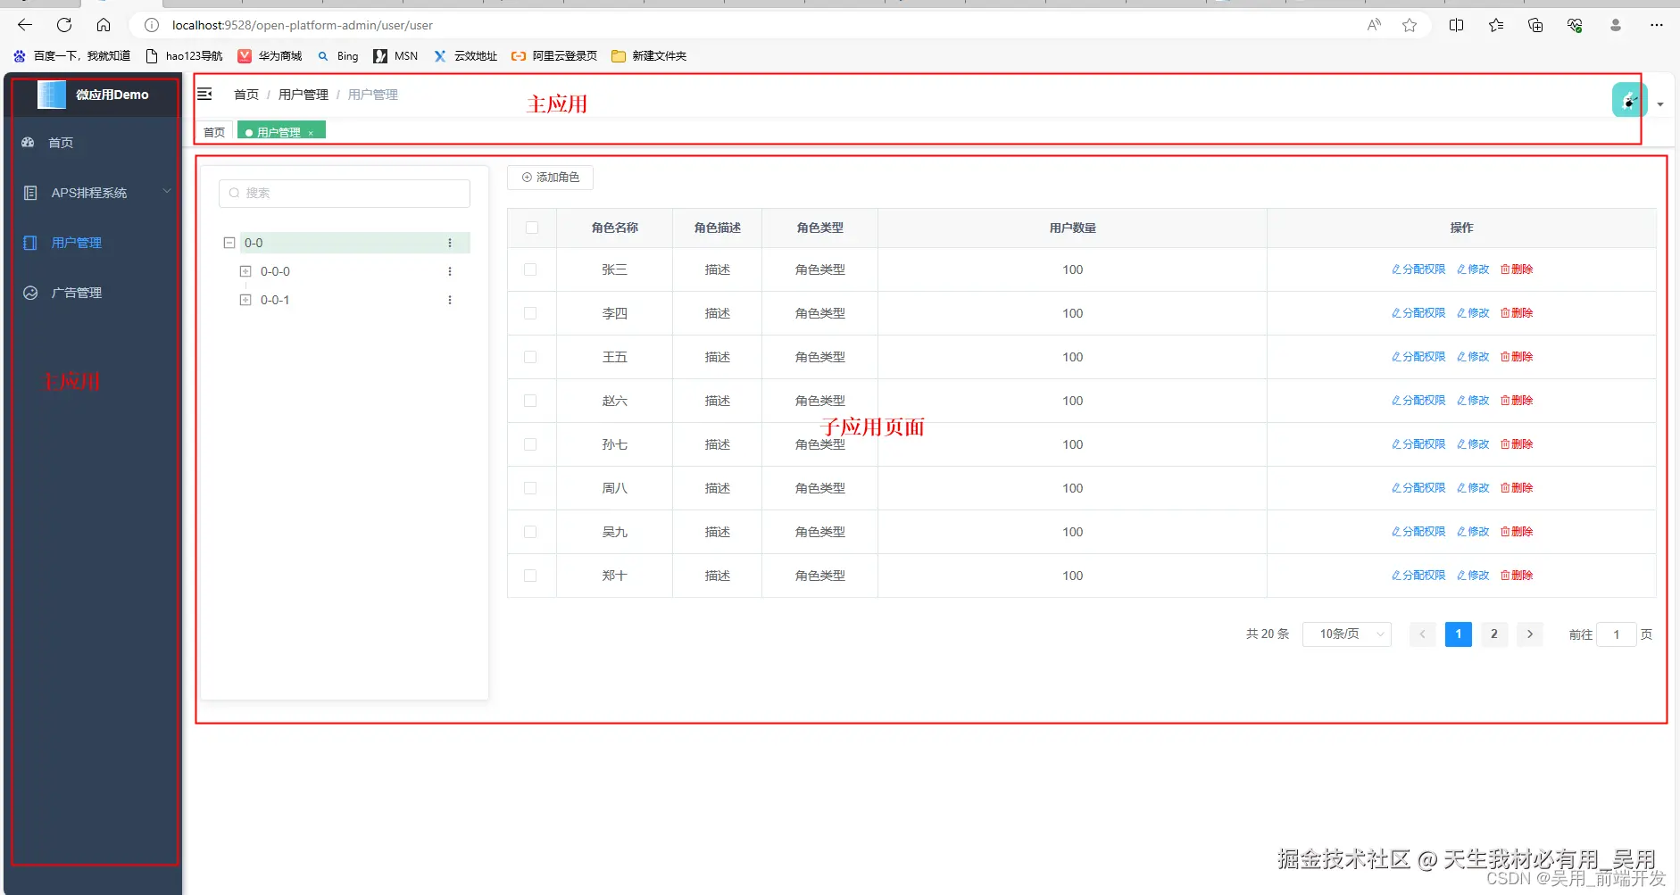Screen dimensions: 1680x895
Task: Open the browser profile icon
Action: point(1616,25)
